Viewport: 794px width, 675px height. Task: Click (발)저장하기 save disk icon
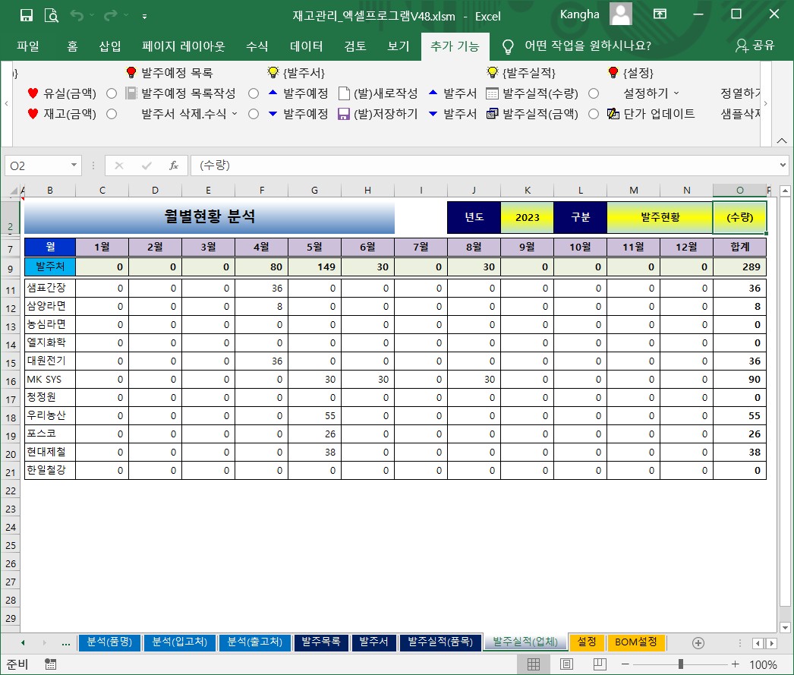(344, 114)
